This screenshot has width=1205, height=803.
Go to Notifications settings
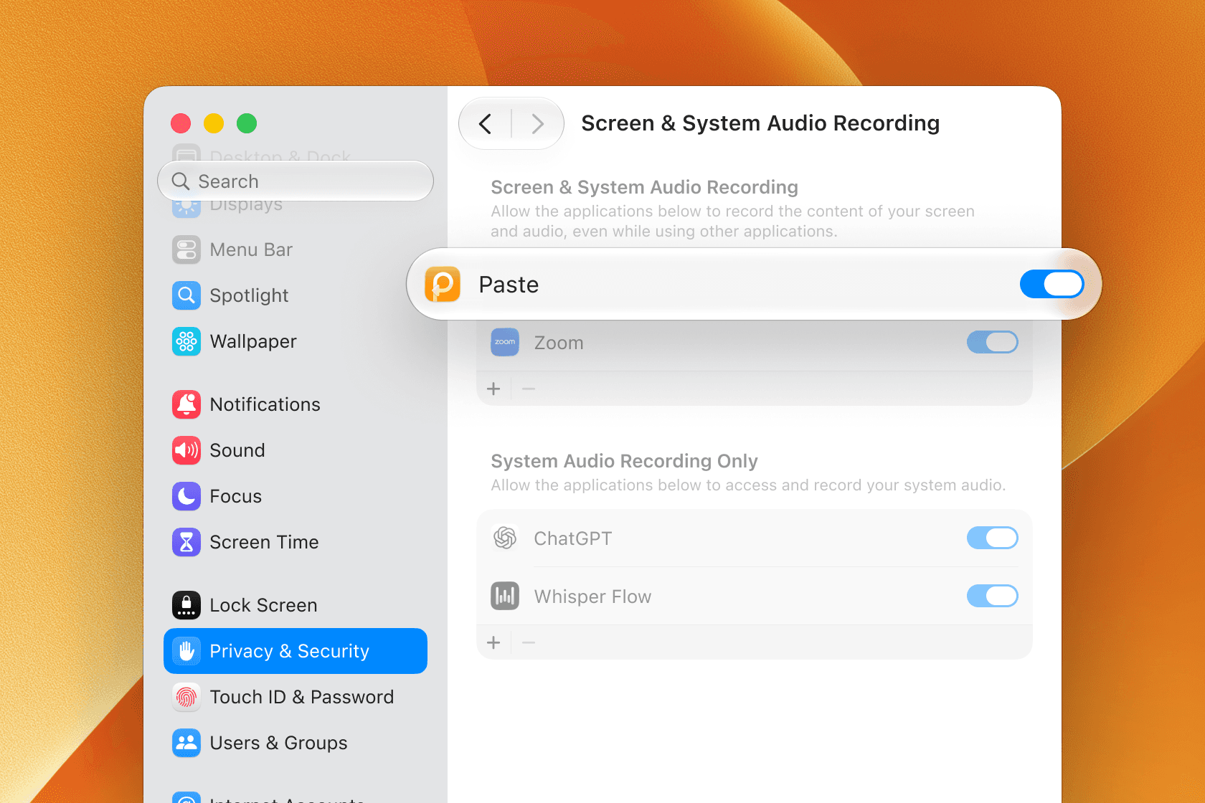point(296,404)
